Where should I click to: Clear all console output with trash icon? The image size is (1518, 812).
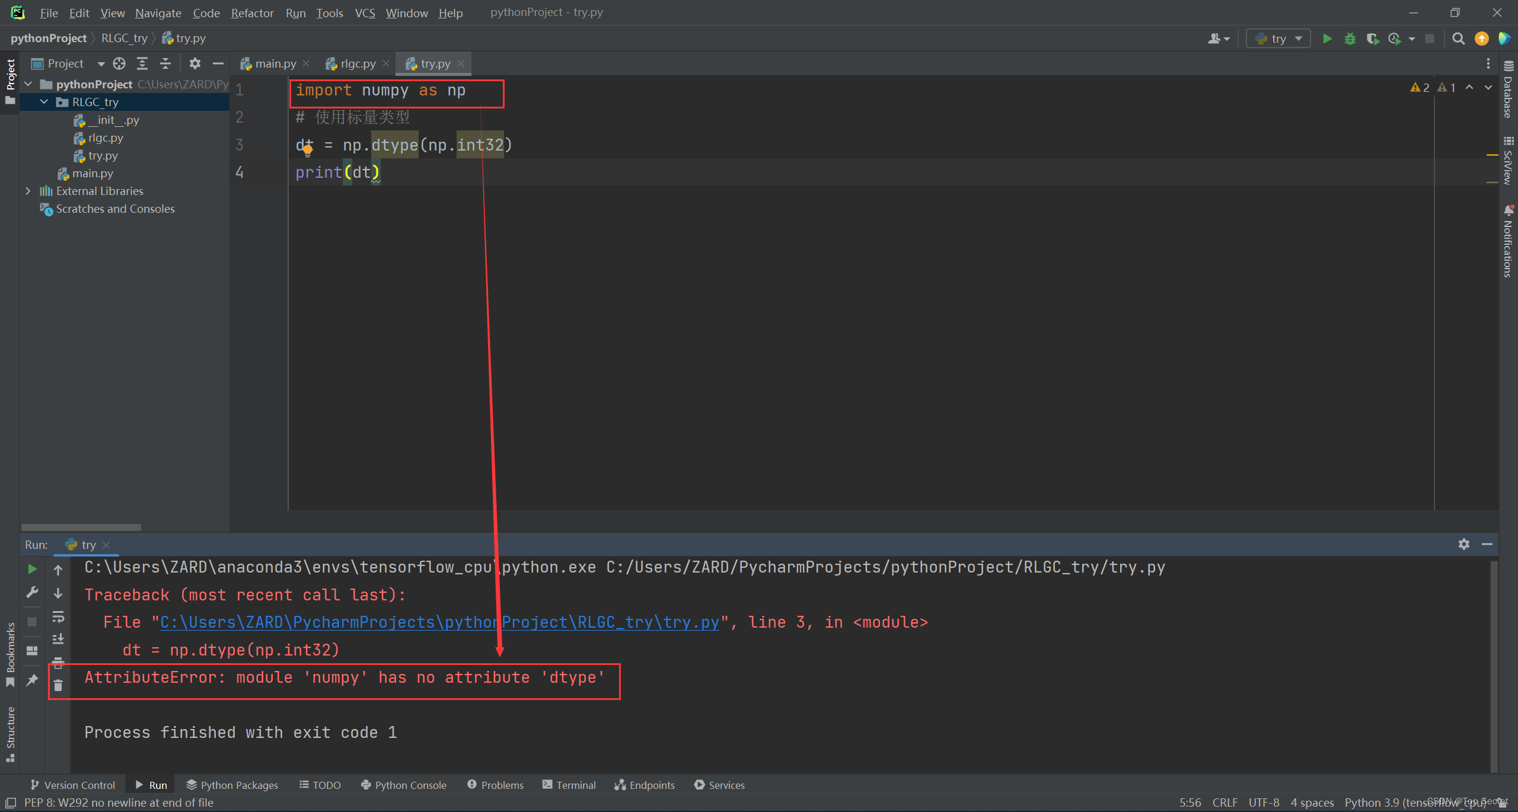(58, 686)
